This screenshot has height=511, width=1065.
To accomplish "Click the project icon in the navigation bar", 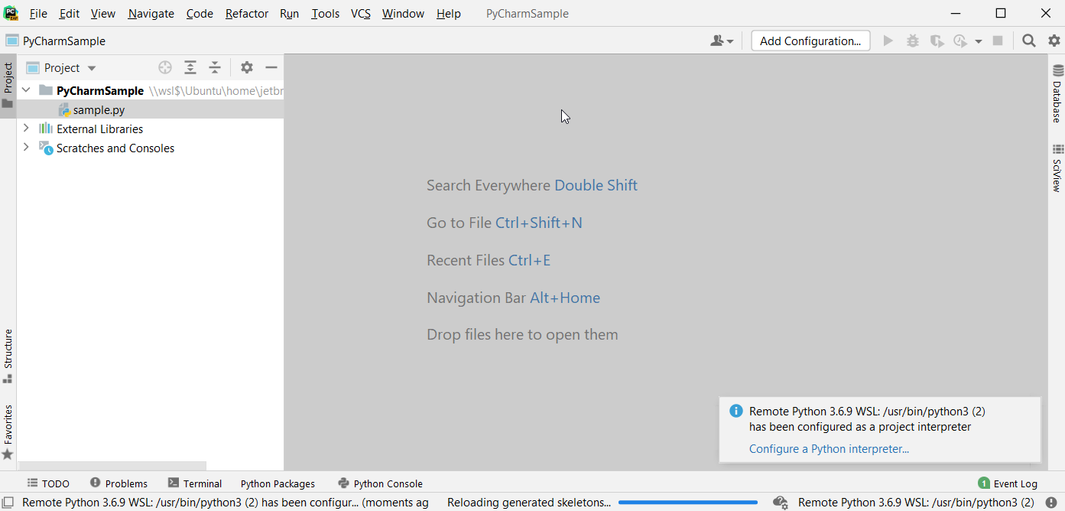I will (x=11, y=41).
